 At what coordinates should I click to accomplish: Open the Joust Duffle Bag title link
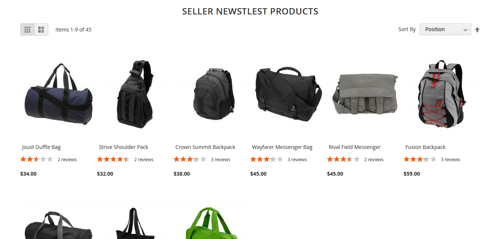click(41, 147)
